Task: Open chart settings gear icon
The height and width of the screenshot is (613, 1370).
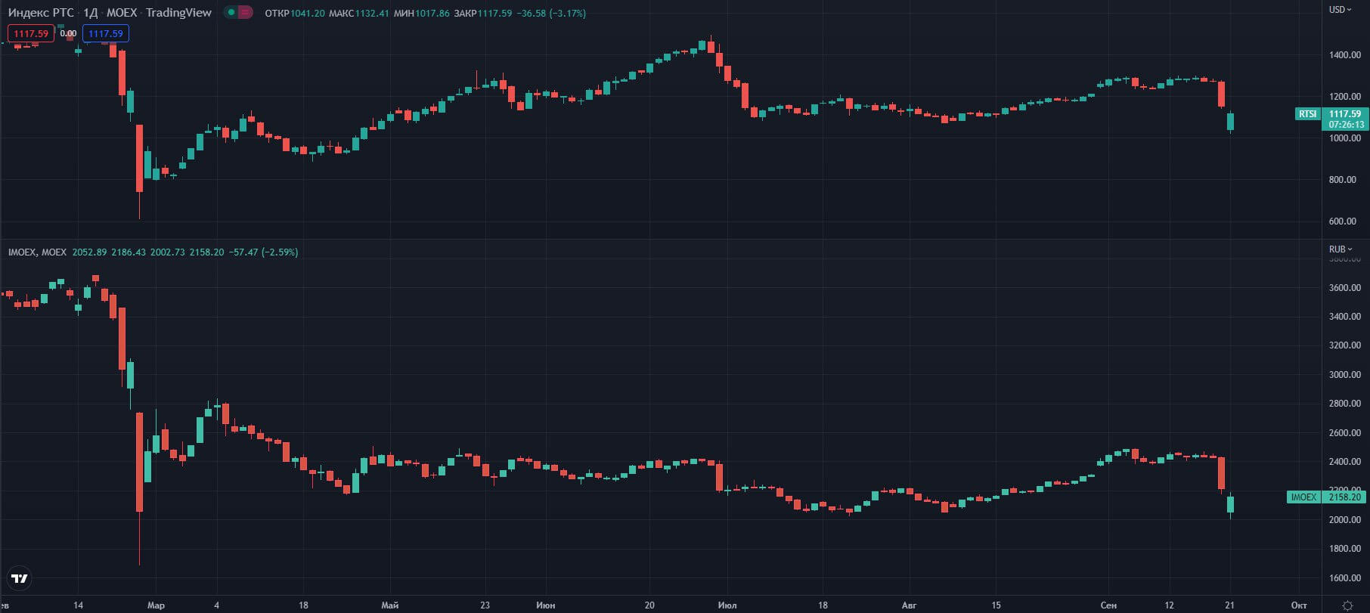Action: coord(1347,605)
